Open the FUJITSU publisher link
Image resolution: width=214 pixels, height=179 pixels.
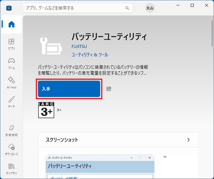79,46
